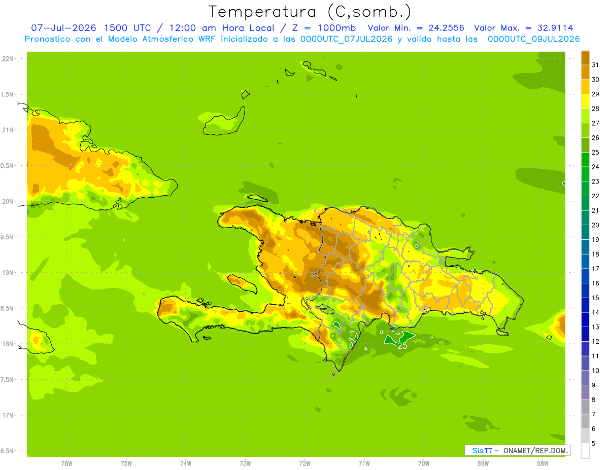Pick the blue legend swatch between 16 and 17
The height and width of the screenshot is (470, 609).
pyautogui.click(x=585, y=276)
